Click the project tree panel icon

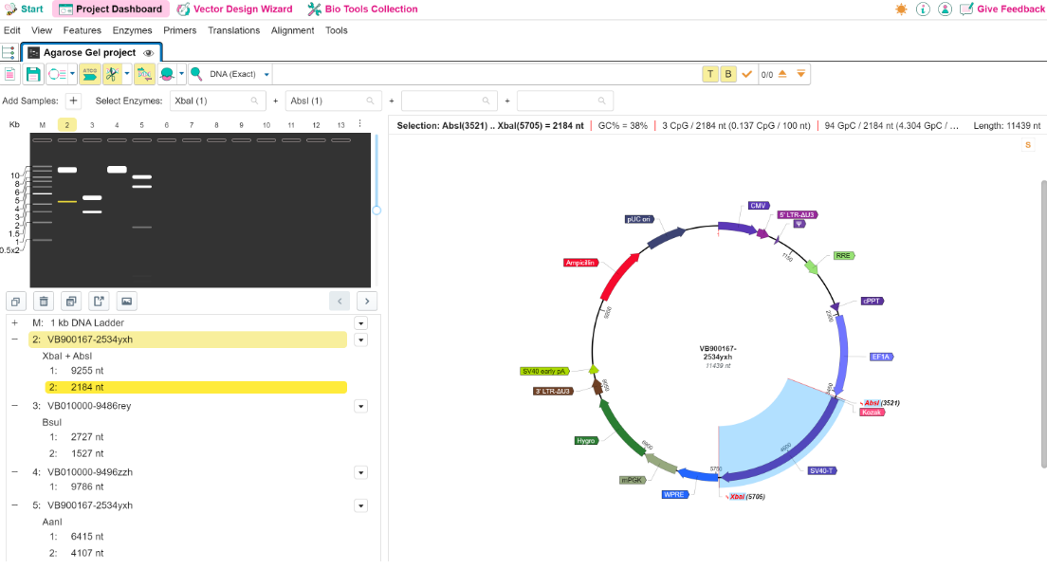(9, 53)
